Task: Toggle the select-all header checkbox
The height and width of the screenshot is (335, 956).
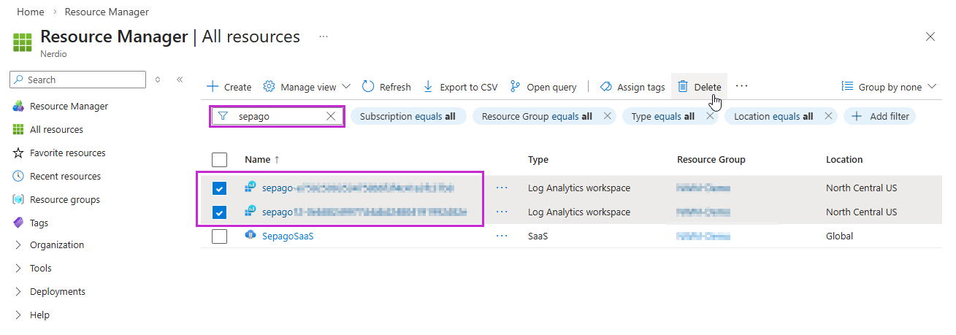Action: (219, 159)
